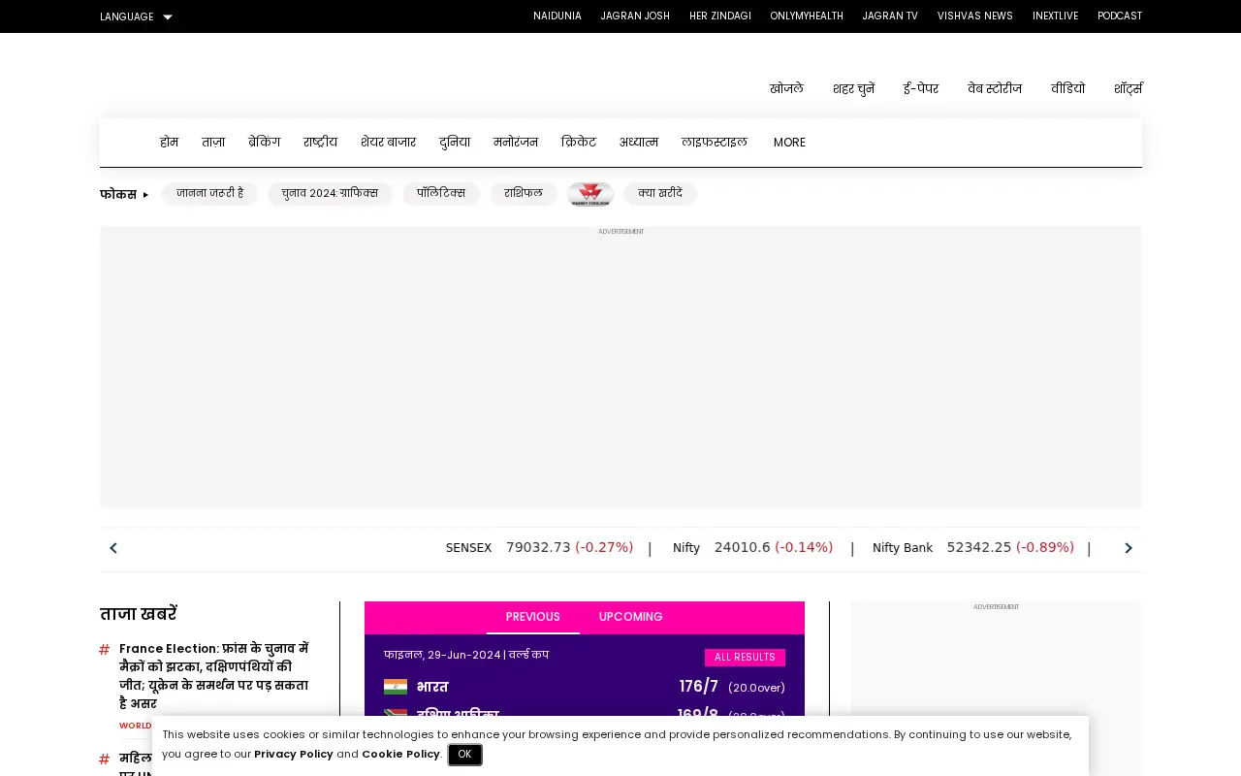The width and height of the screenshot is (1241, 776).
Task: Open the ब्रेकिंग menu item
Action: 264,143
